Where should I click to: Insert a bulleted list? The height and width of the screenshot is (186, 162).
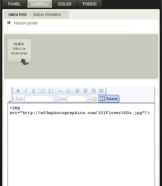pos(51,91)
